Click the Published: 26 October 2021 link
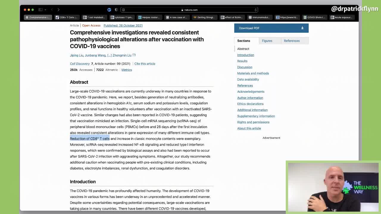This screenshot has height=214, width=381. click(123, 26)
